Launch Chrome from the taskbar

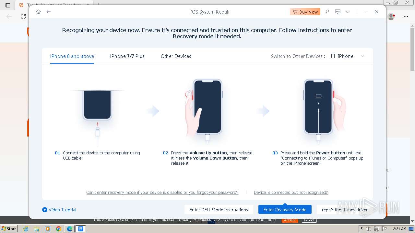[x=59, y=229]
